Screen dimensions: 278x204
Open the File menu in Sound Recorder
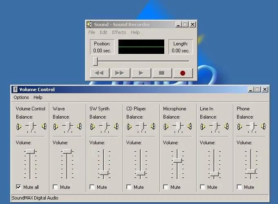(x=92, y=32)
